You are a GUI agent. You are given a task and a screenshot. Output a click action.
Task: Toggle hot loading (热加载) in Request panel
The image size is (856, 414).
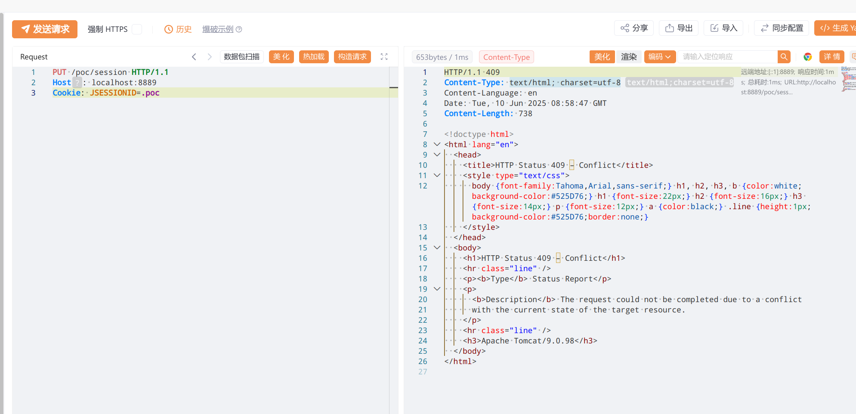[x=314, y=57]
